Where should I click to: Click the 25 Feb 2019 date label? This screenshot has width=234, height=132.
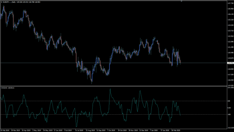[x=5, y=130]
